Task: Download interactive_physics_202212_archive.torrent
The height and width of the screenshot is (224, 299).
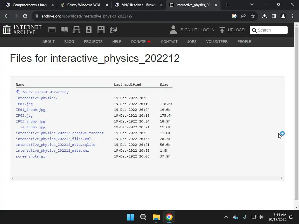Action: tap(60, 133)
